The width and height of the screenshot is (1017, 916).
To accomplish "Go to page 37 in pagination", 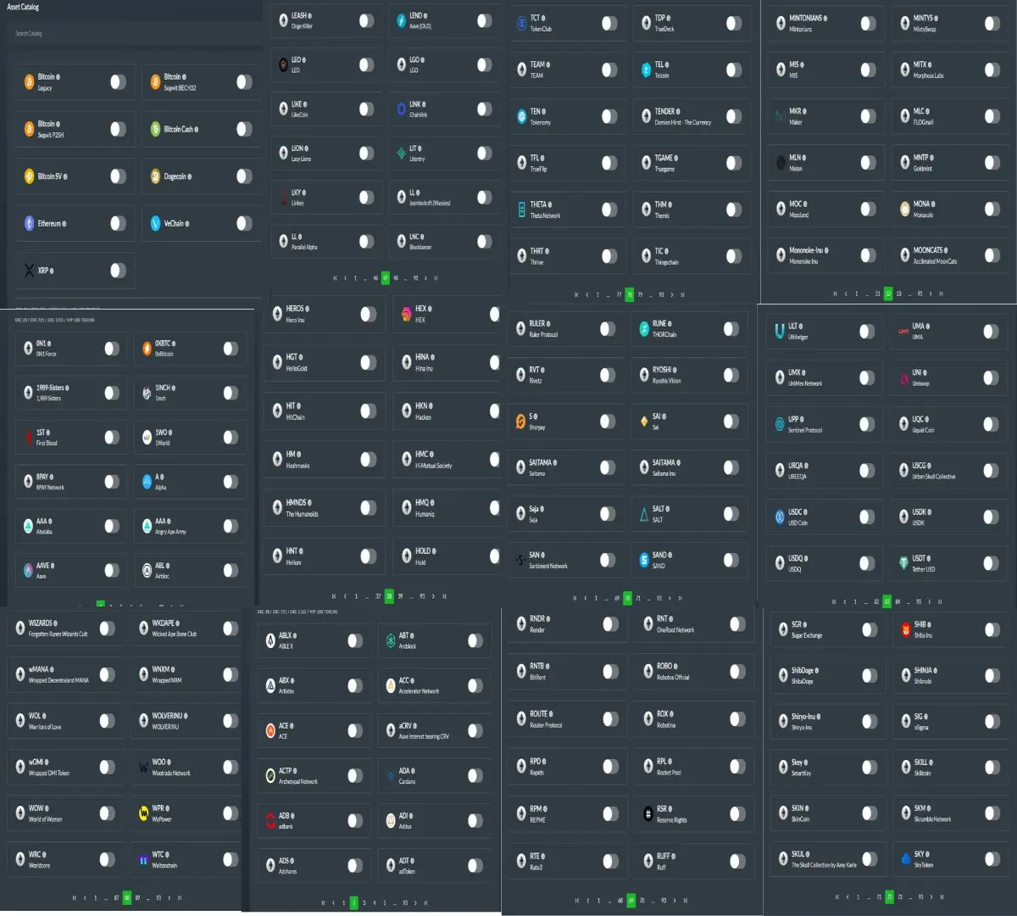I will pyautogui.click(x=379, y=596).
